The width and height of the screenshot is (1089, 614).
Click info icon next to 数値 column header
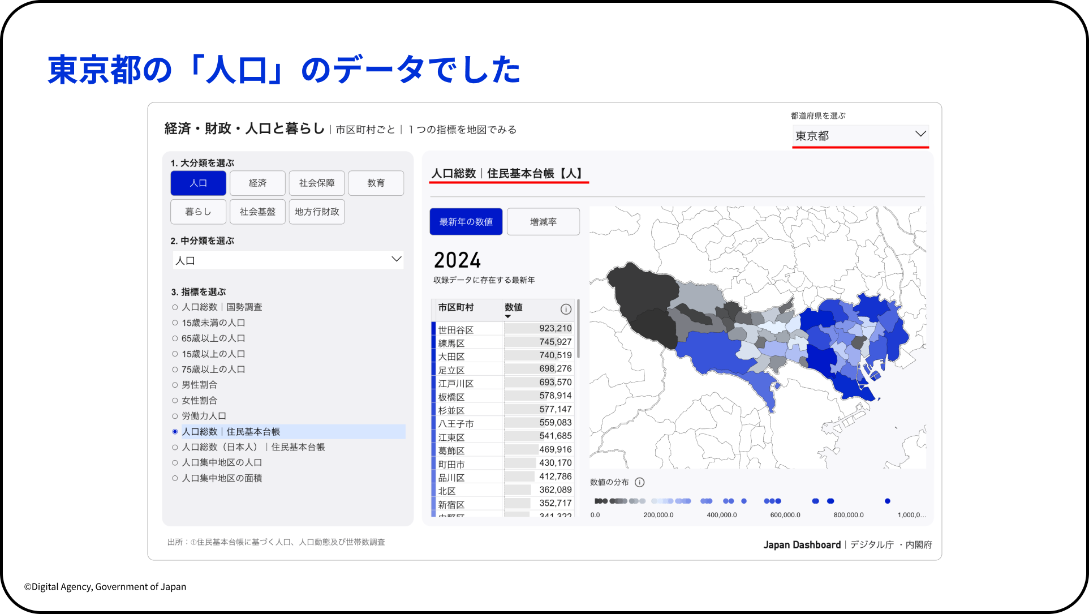[x=566, y=309]
